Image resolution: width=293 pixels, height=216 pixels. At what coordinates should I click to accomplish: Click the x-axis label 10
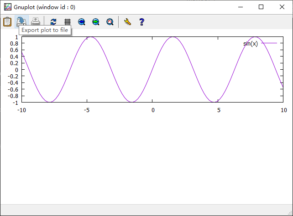(x=284, y=110)
